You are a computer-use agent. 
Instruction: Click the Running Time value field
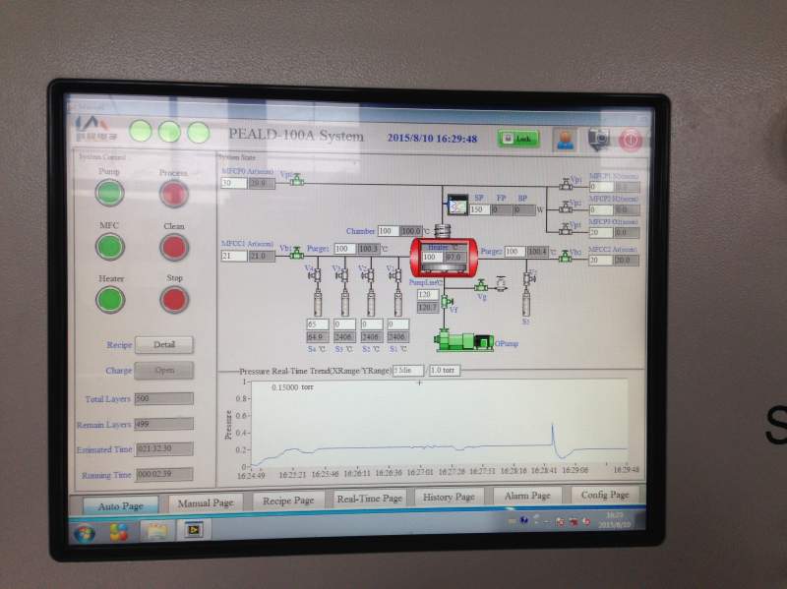click(164, 474)
